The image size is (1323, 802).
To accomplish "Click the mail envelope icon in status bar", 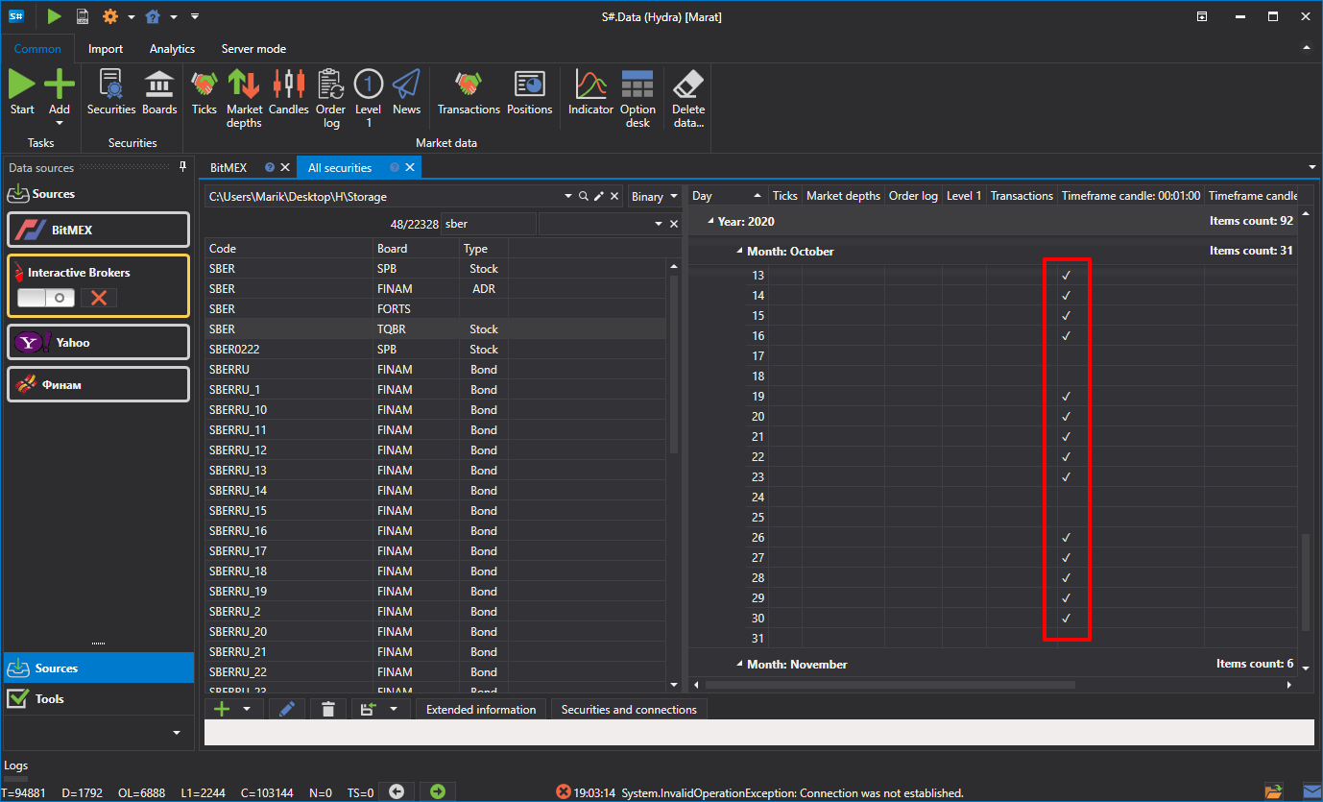I will [x=1311, y=791].
